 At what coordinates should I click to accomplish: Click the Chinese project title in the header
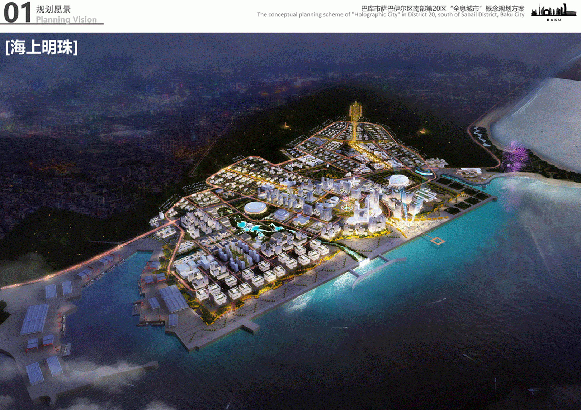[443, 8]
